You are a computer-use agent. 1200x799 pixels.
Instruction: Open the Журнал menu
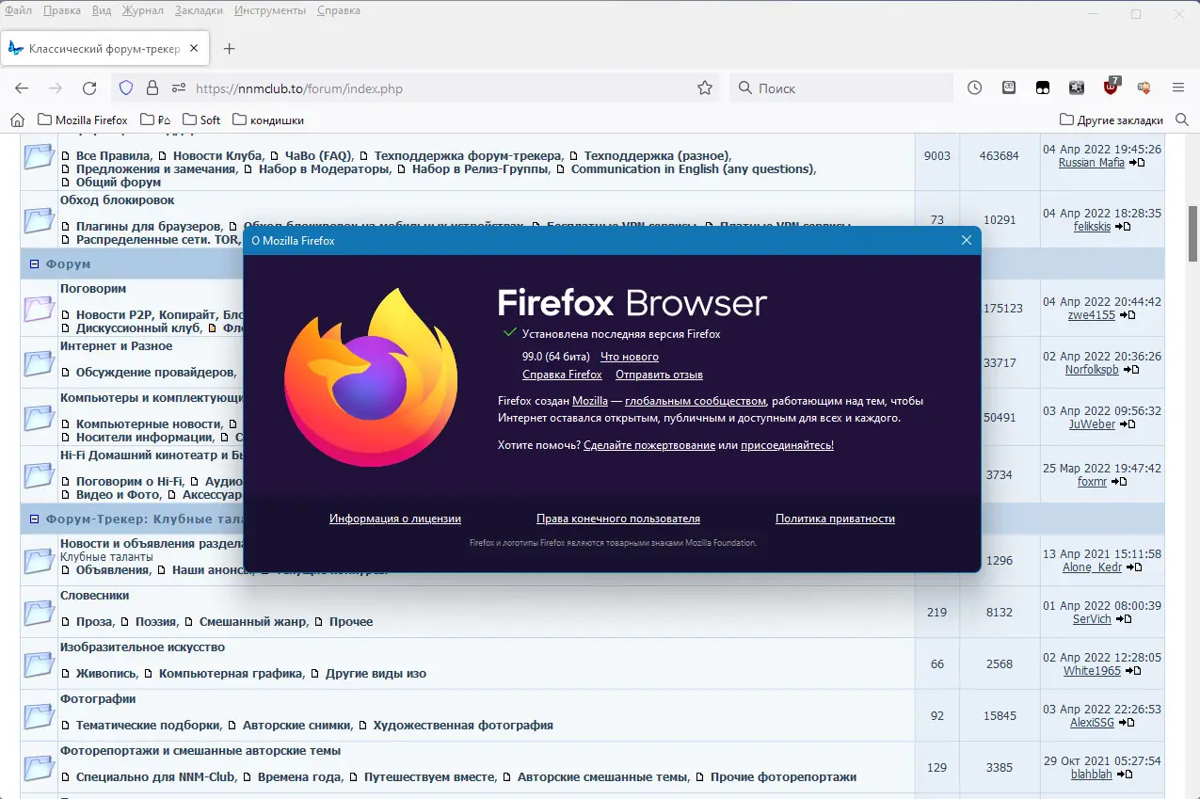(142, 10)
